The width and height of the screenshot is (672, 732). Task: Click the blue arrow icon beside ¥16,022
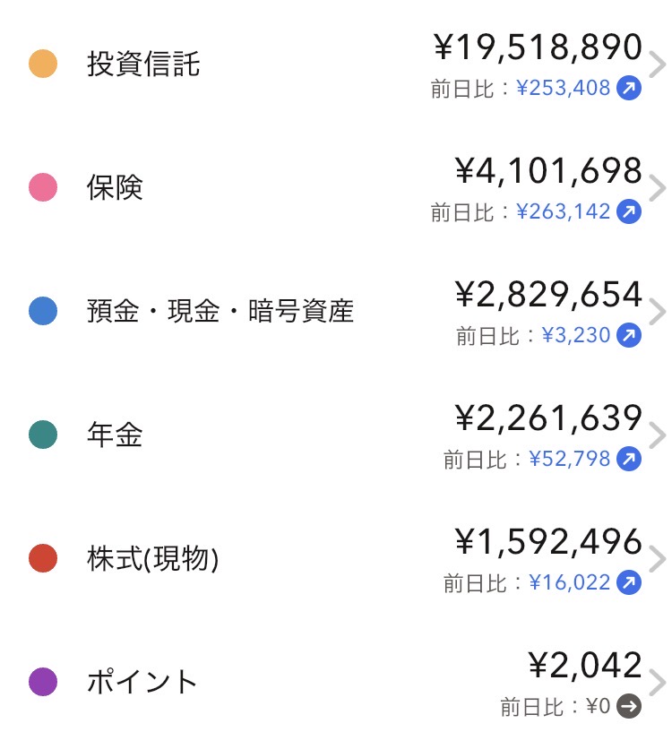coord(630,583)
